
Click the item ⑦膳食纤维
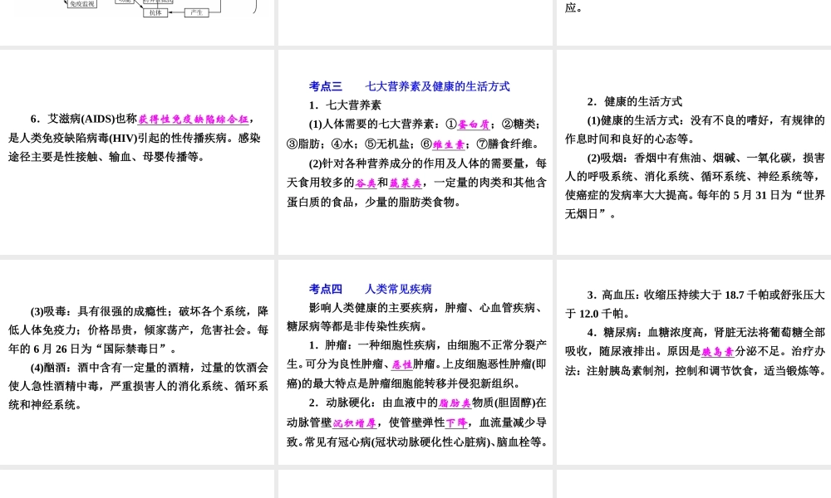[x=504, y=144]
